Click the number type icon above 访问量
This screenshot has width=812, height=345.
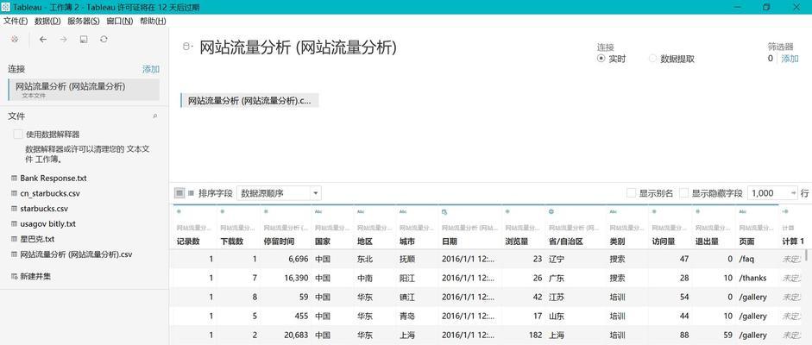click(654, 211)
